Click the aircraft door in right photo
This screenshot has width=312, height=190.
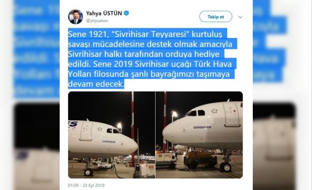(x=231, y=115)
